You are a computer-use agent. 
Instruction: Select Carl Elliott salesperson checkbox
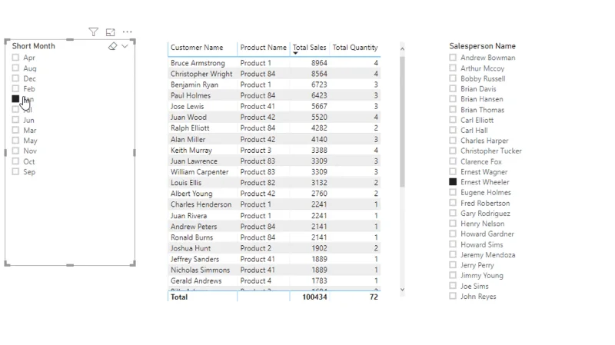(x=453, y=120)
